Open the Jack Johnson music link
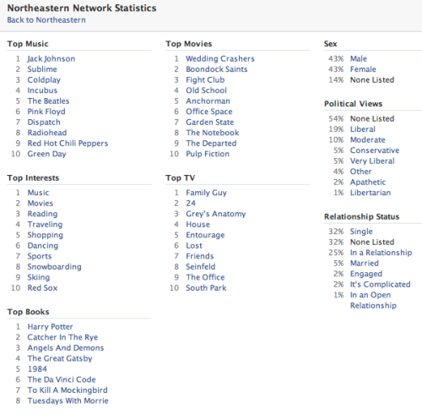Screen dimensions: 422x414 coord(51,59)
